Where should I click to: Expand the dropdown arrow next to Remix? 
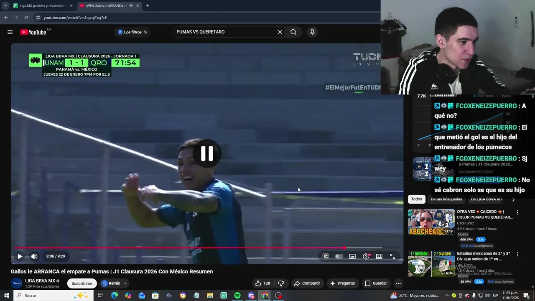click(125, 283)
